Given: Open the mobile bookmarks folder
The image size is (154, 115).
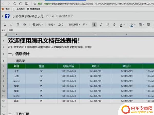Looking at the screenshot, I should (19, 9).
